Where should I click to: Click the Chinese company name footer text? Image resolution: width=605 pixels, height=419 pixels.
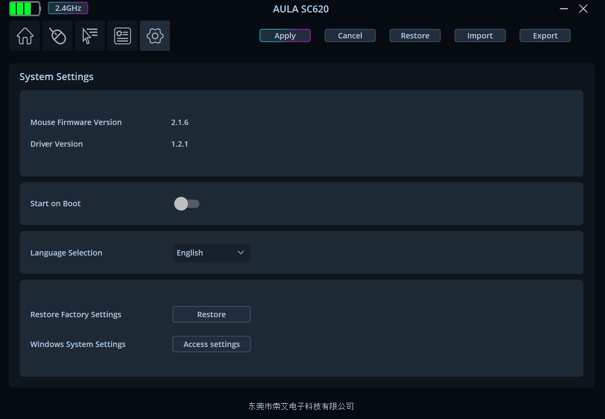[x=301, y=407]
